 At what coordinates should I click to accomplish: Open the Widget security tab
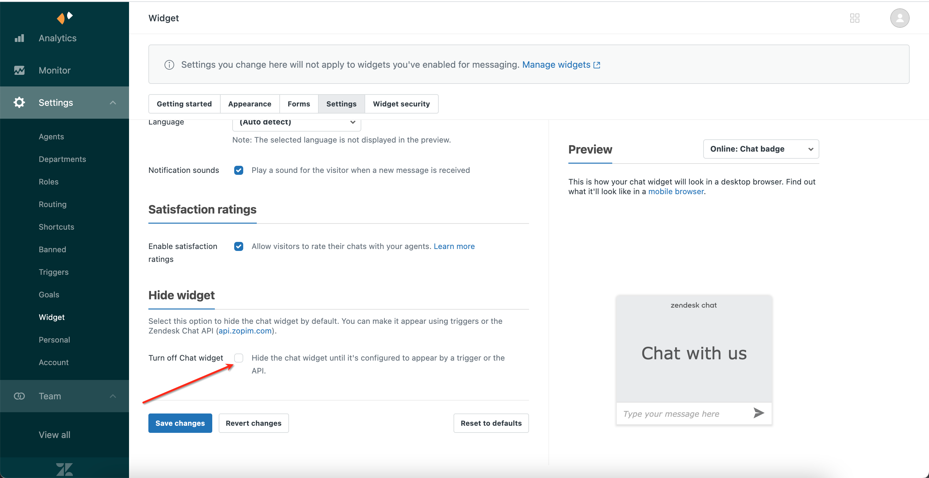pos(401,104)
